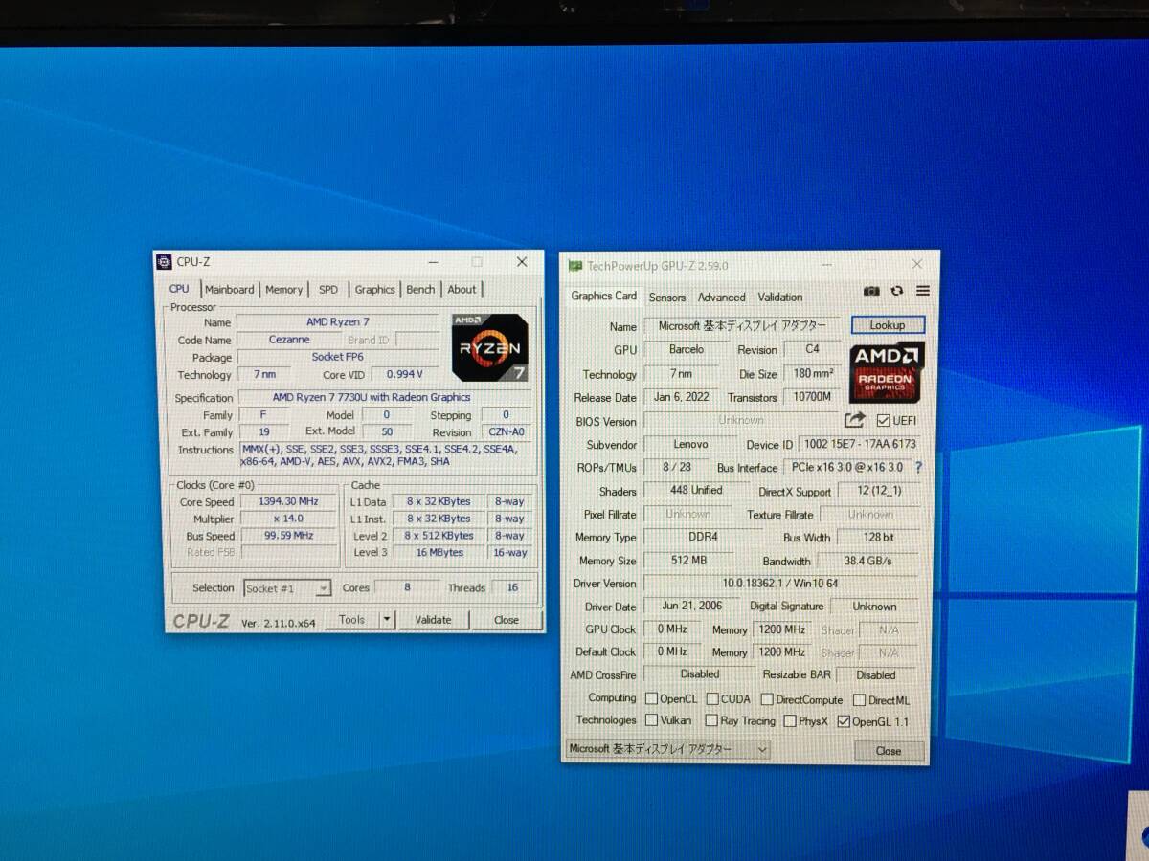Click the Memory Type value DDR4

point(701,538)
